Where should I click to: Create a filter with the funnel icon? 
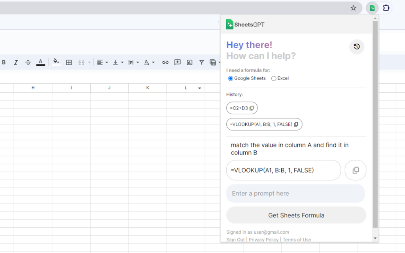(202, 62)
